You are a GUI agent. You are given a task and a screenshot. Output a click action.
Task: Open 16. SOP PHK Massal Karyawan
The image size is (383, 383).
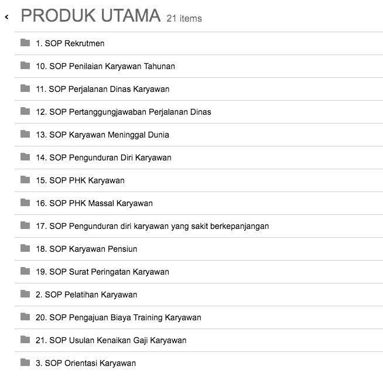tap(94, 203)
